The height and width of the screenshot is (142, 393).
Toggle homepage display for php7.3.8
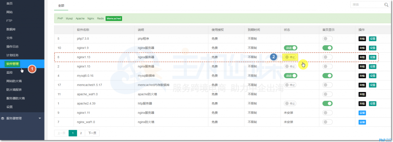tap(327, 39)
